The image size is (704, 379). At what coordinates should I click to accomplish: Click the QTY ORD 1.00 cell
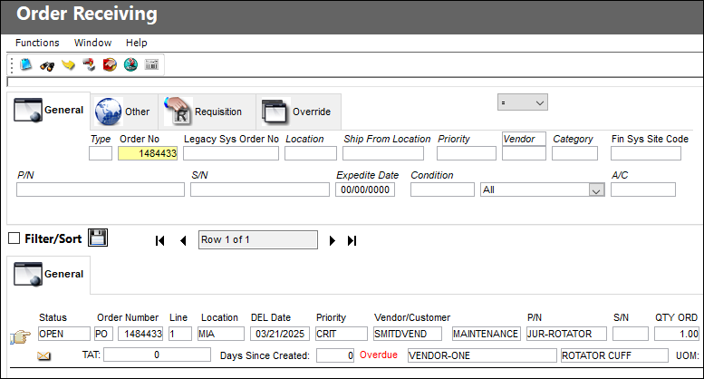pos(676,334)
